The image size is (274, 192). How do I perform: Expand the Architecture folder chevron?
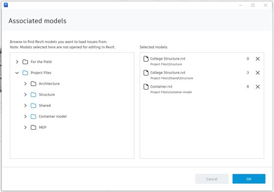pyautogui.click(x=25, y=84)
